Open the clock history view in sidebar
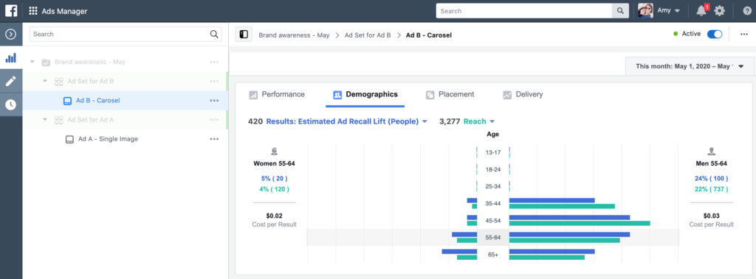The image size is (756, 279). 10,104
